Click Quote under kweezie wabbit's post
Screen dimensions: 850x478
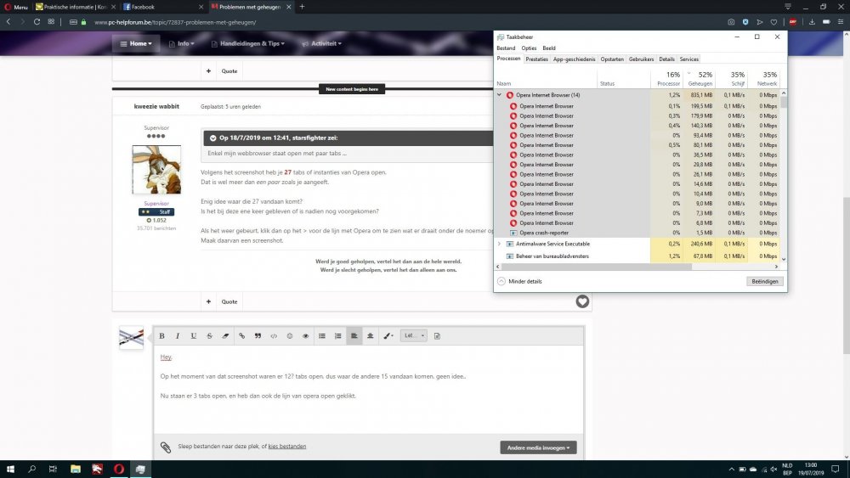pos(229,301)
